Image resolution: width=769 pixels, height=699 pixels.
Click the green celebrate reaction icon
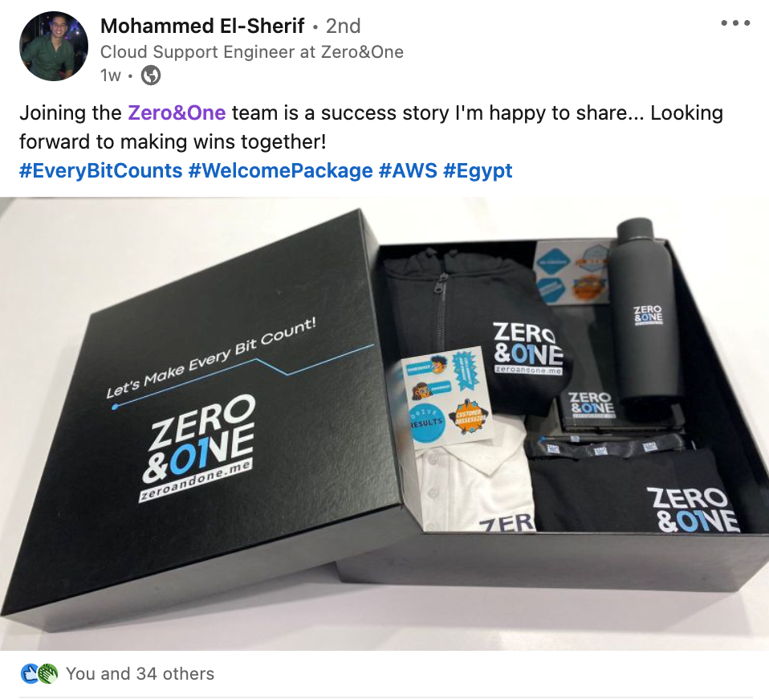(48, 674)
